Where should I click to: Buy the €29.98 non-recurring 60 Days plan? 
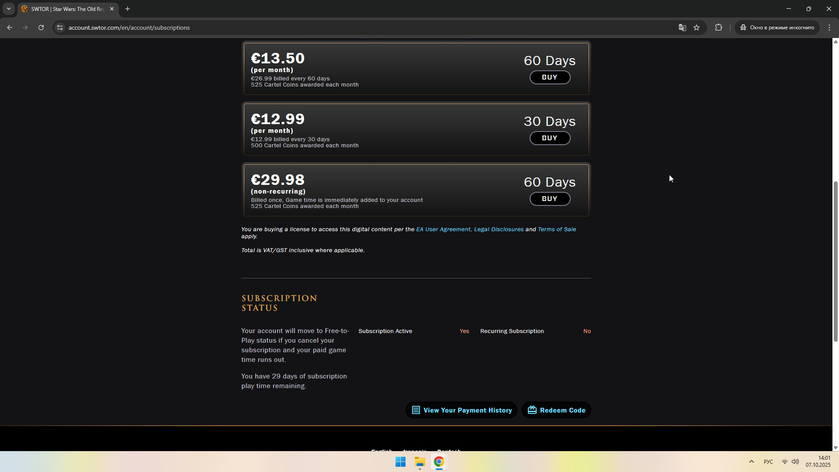pos(549,199)
